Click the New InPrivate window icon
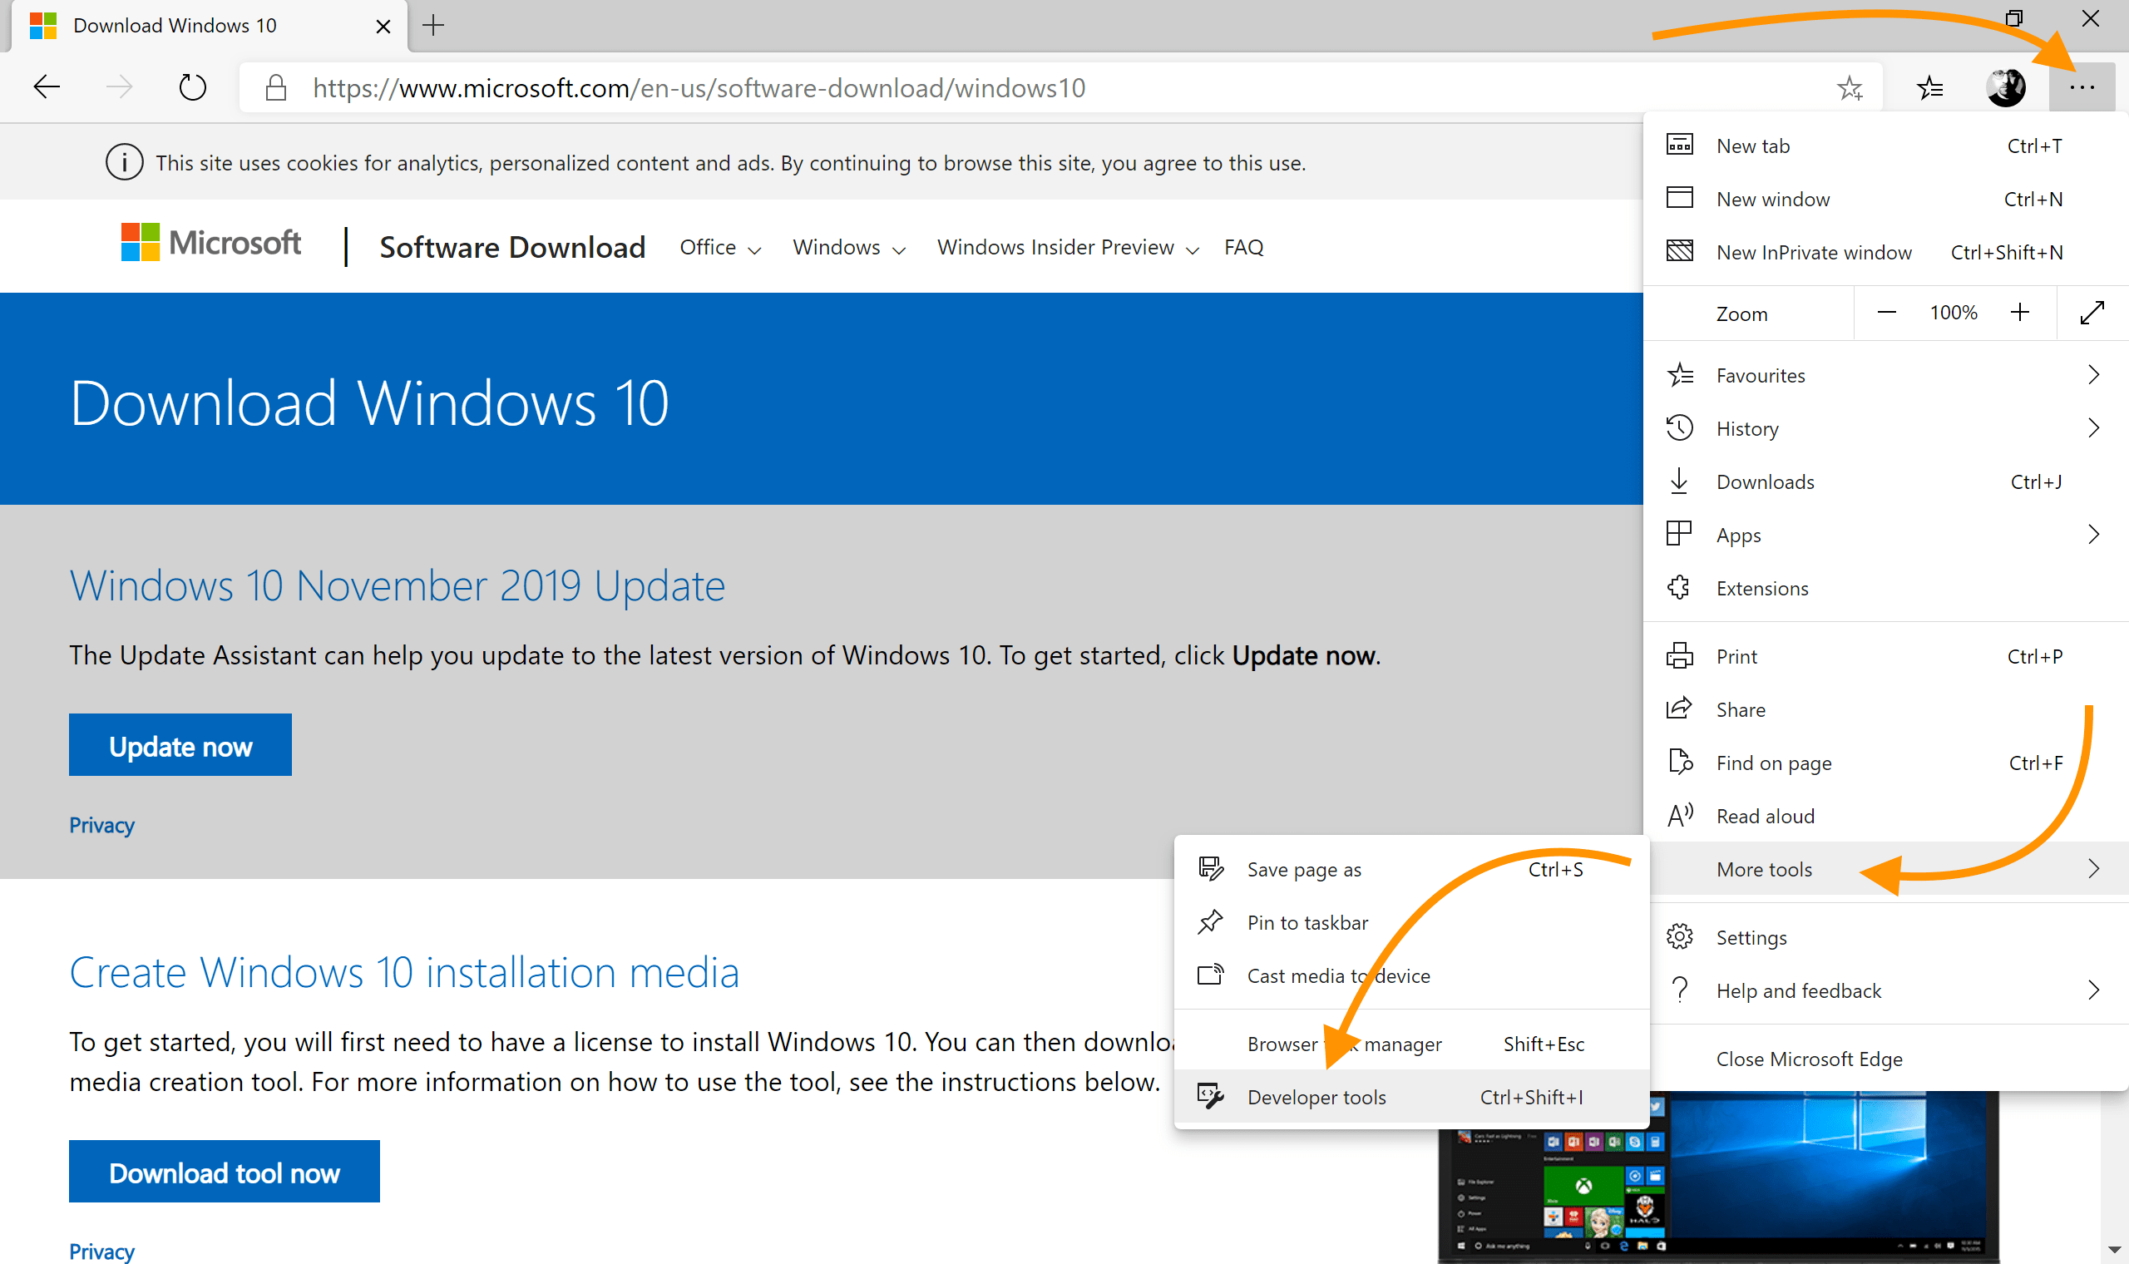2129x1264 pixels. coord(1679,251)
